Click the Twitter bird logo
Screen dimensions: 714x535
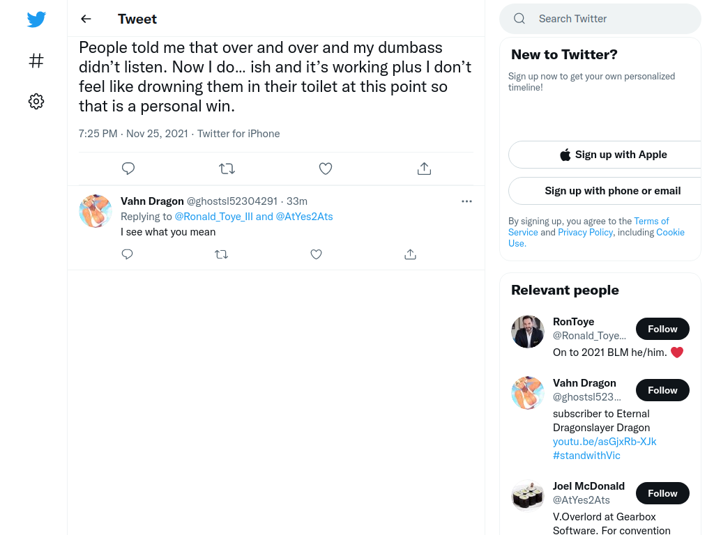pyautogui.click(x=36, y=19)
